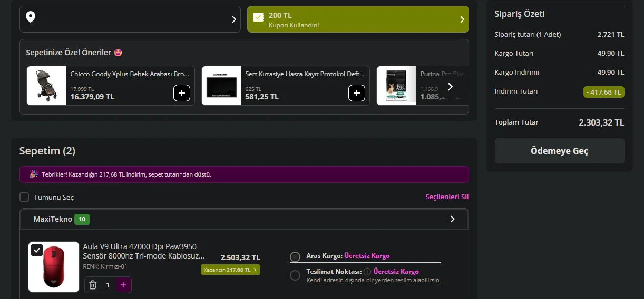Select Aras Kargo delivery option

[x=295, y=256]
